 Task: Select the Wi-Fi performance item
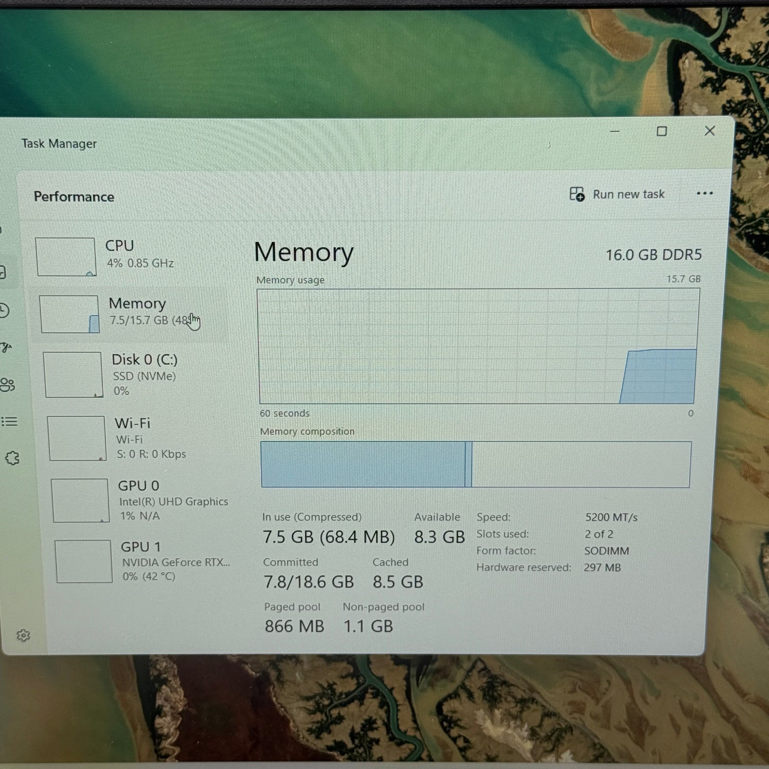[x=139, y=438]
